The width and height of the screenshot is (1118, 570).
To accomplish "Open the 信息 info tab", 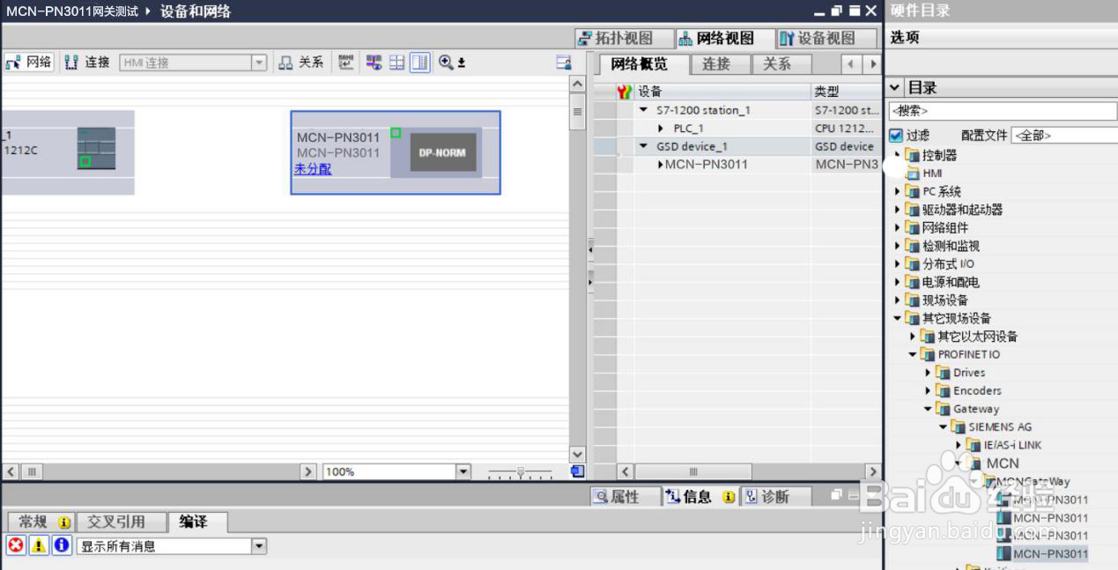I will (700, 497).
